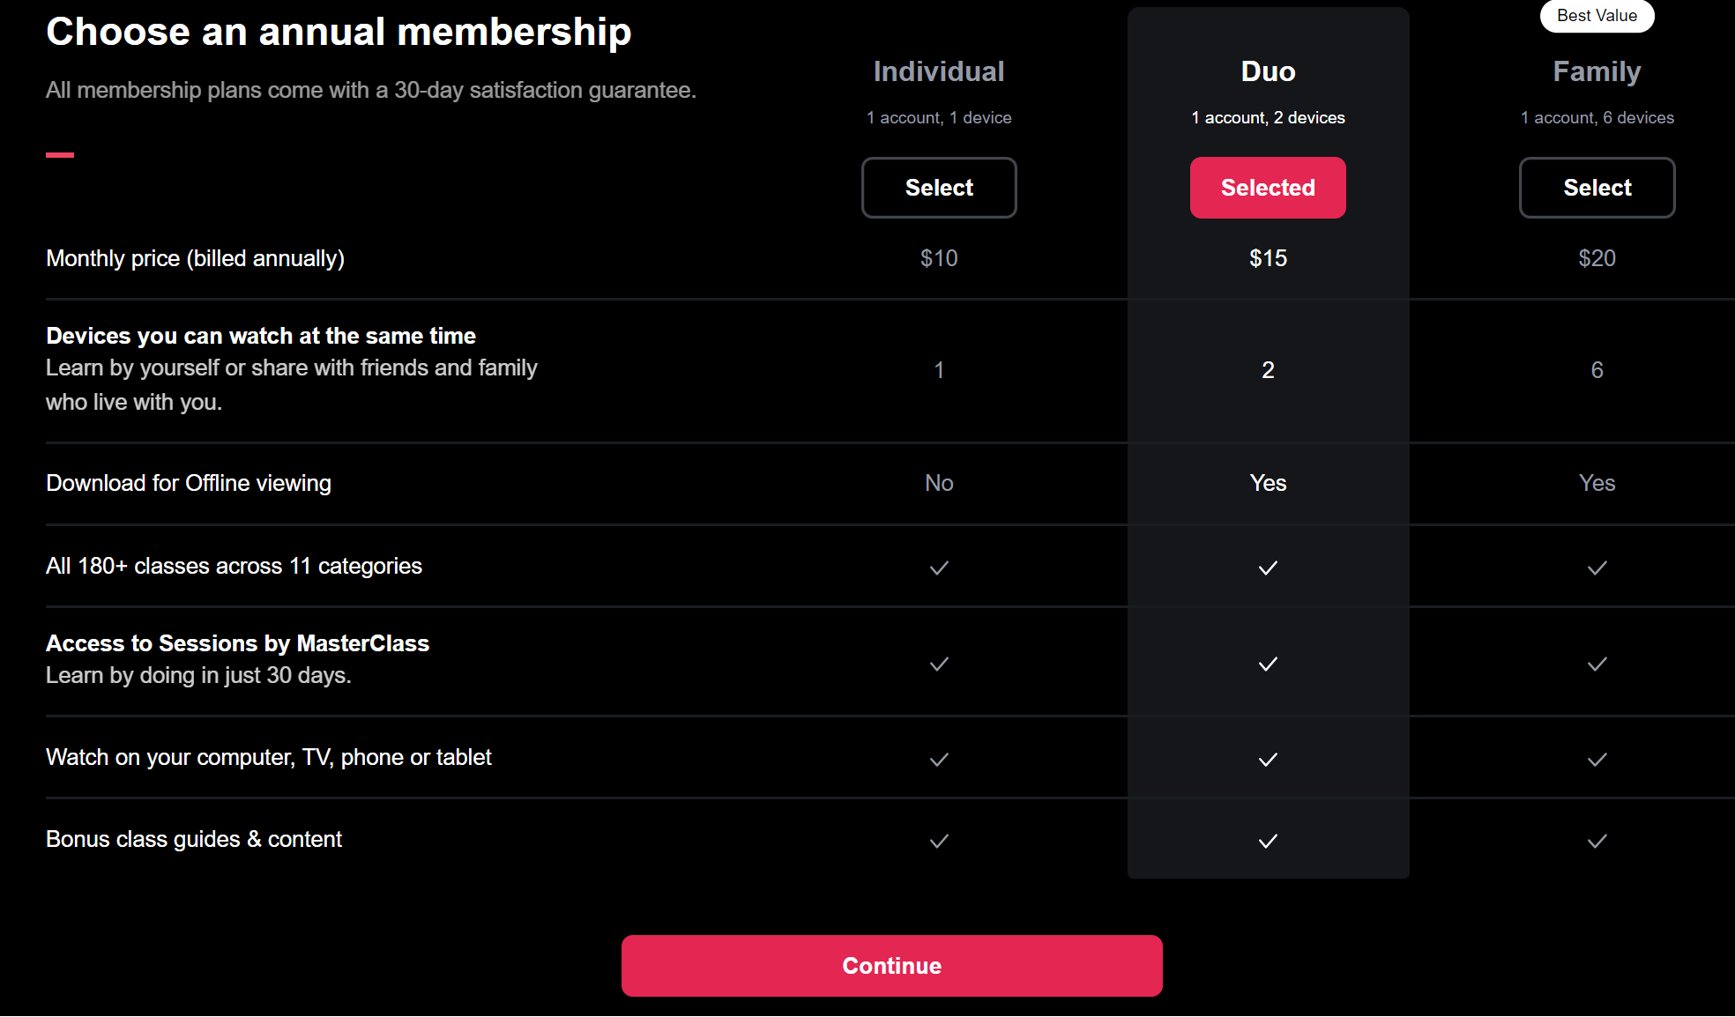The height and width of the screenshot is (1017, 1735).
Task: Click Individual checkmark for Bonus class guides
Action: [x=939, y=841]
